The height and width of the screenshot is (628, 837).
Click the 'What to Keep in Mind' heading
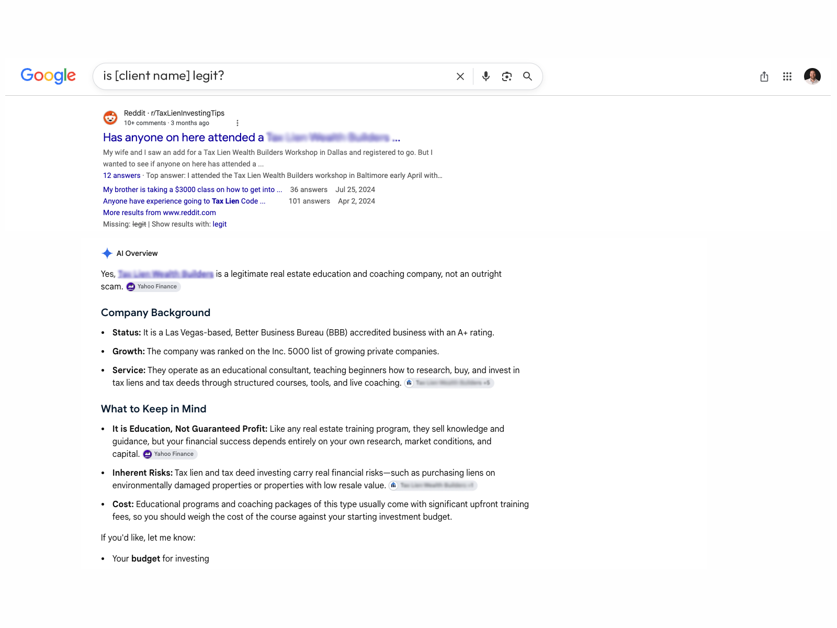tap(154, 409)
